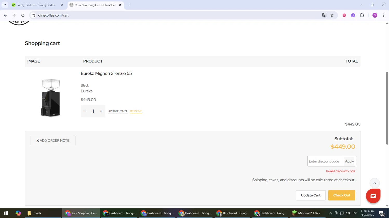Go back to previous page
Viewport: 389px width, 218px height.
[x=5, y=15]
